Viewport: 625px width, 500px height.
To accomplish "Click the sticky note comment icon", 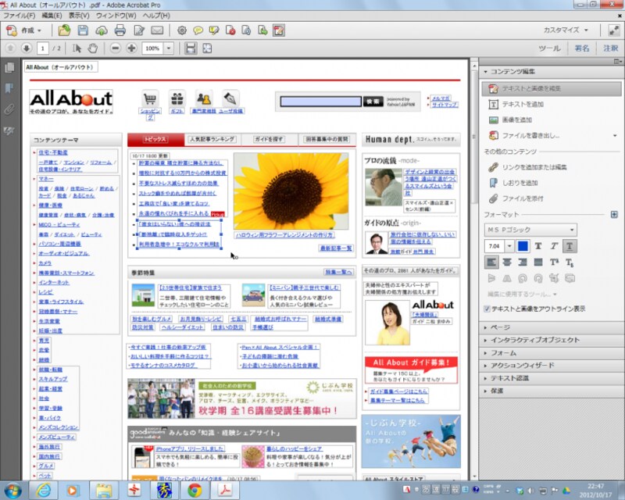I will point(198,30).
